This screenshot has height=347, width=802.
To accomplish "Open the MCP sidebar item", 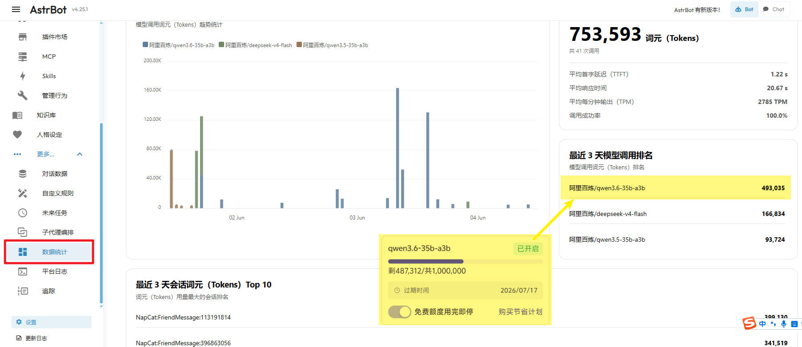I will pos(49,56).
